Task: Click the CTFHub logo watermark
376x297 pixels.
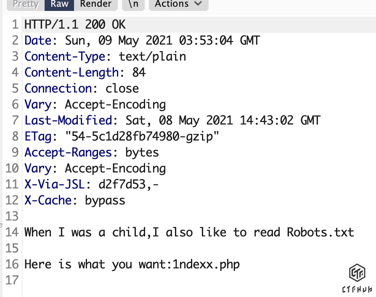Action: pyautogui.click(x=357, y=278)
